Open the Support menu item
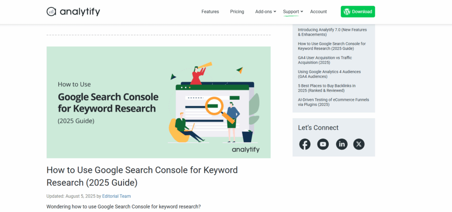452x212 pixels. (291, 11)
